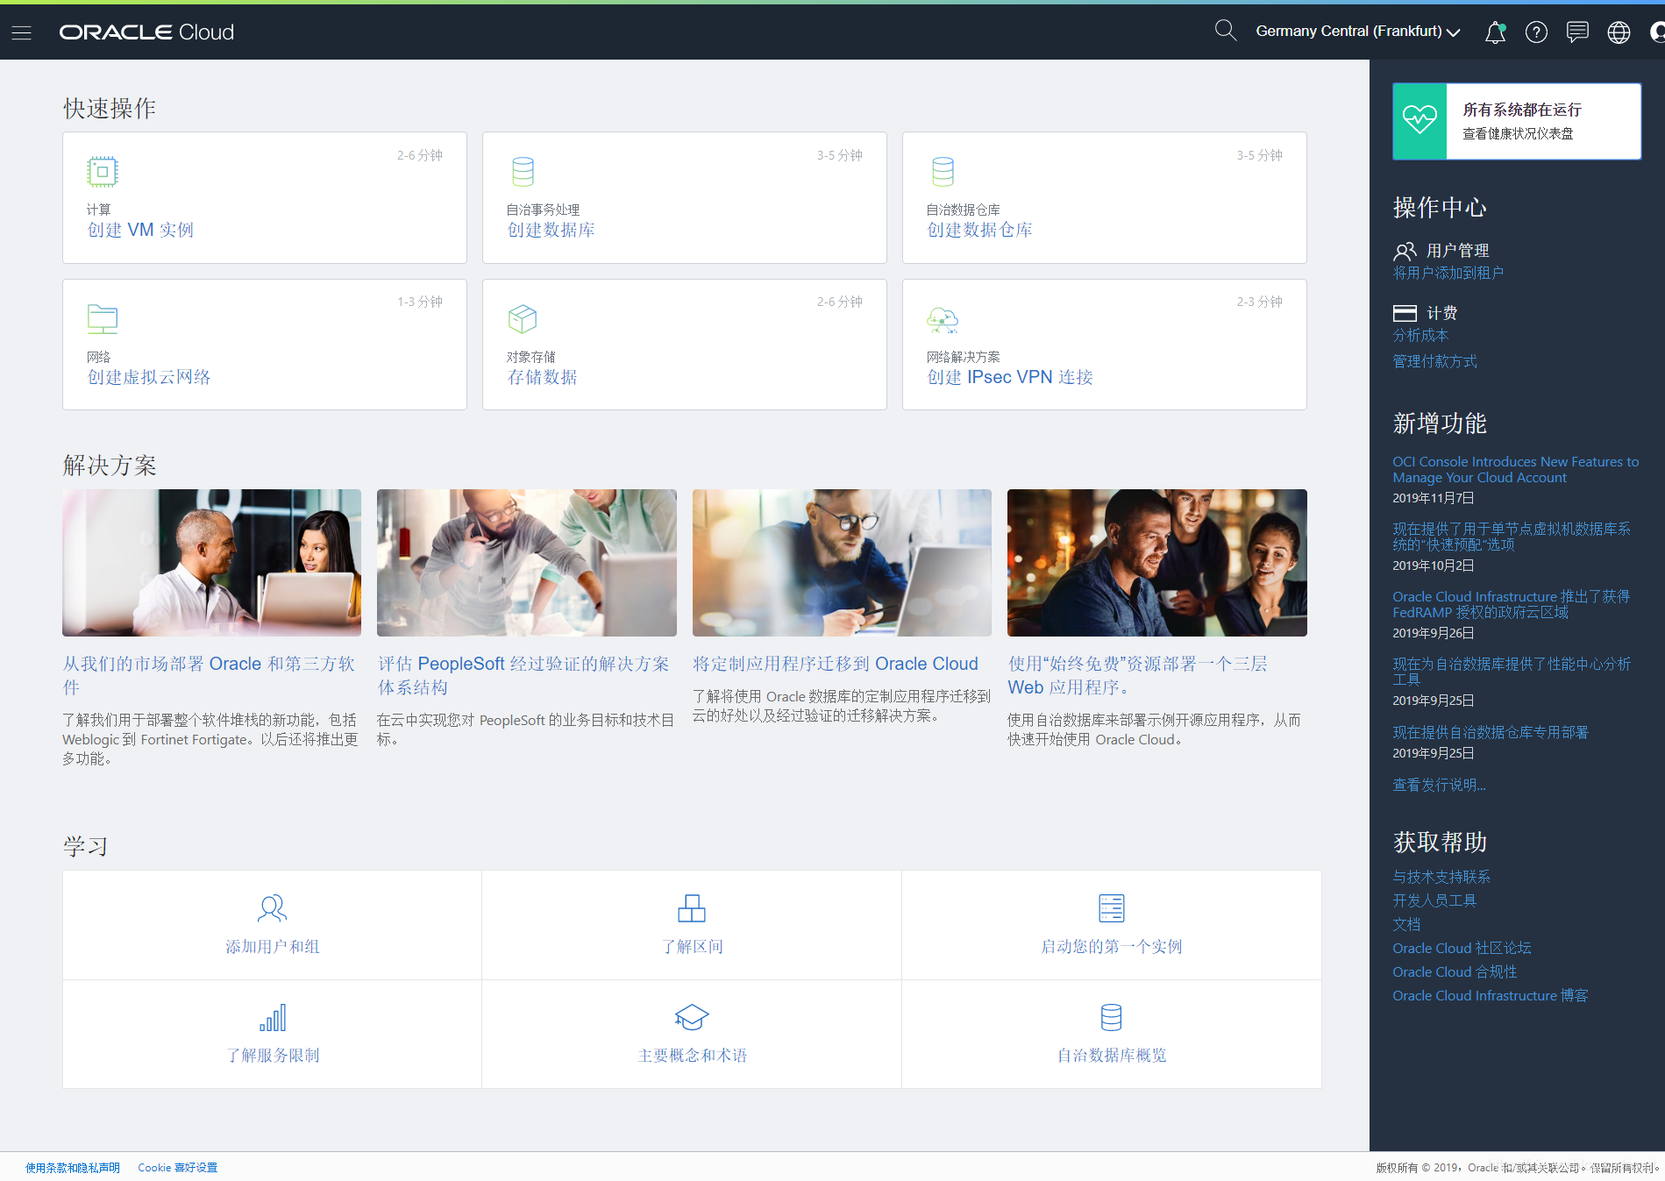The width and height of the screenshot is (1665, 1181).
Task: Click 使用条款和隐私声明 footer link
Action: tap(73, 1168)
